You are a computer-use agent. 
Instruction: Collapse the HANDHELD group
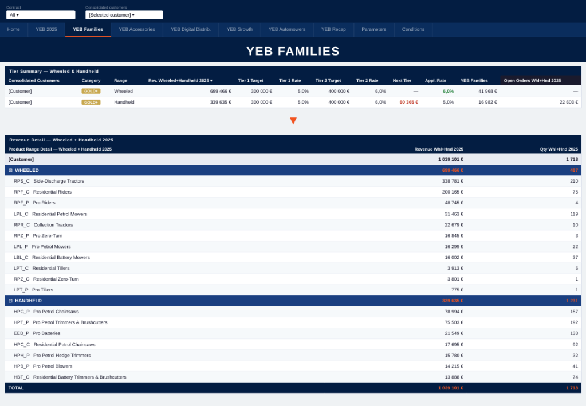(10, 301)
